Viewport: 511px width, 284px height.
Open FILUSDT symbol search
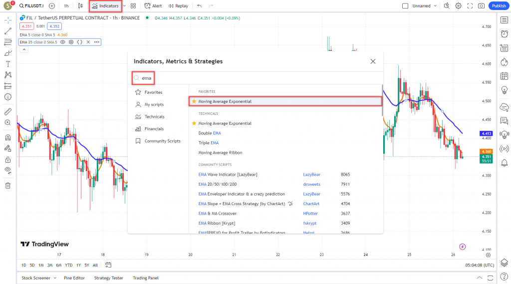(x=31, y=6)
